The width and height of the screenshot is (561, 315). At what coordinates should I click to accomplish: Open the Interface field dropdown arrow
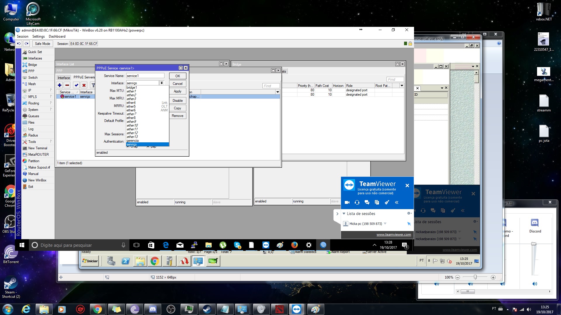162,83
